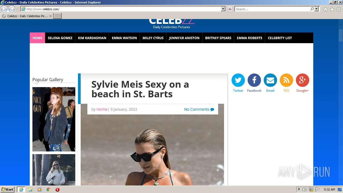Click the Popular Gallery heading
The height and width of the screenshot is (193, 343).
48,80
